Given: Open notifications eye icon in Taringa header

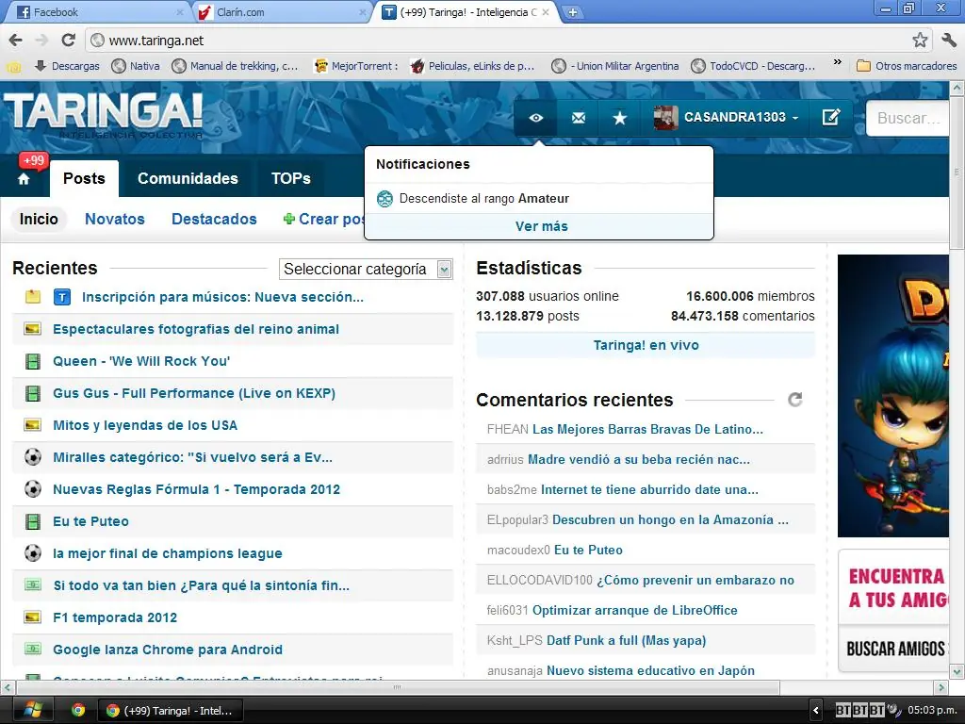Looking at the screenshot, I should pos(536,118).
